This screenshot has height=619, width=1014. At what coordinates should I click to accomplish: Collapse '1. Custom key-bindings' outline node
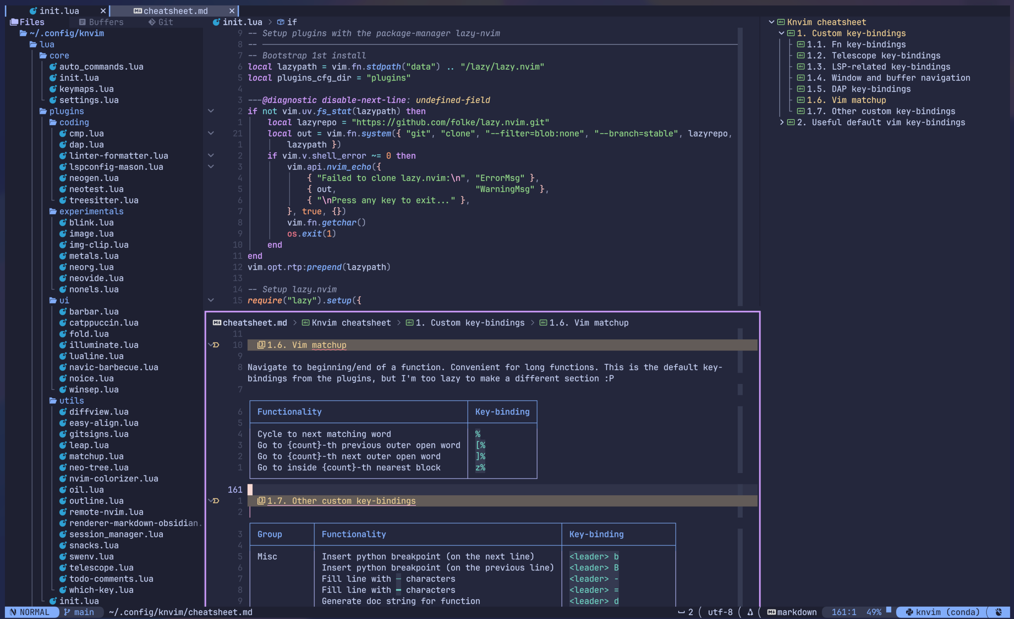[781, 33]
